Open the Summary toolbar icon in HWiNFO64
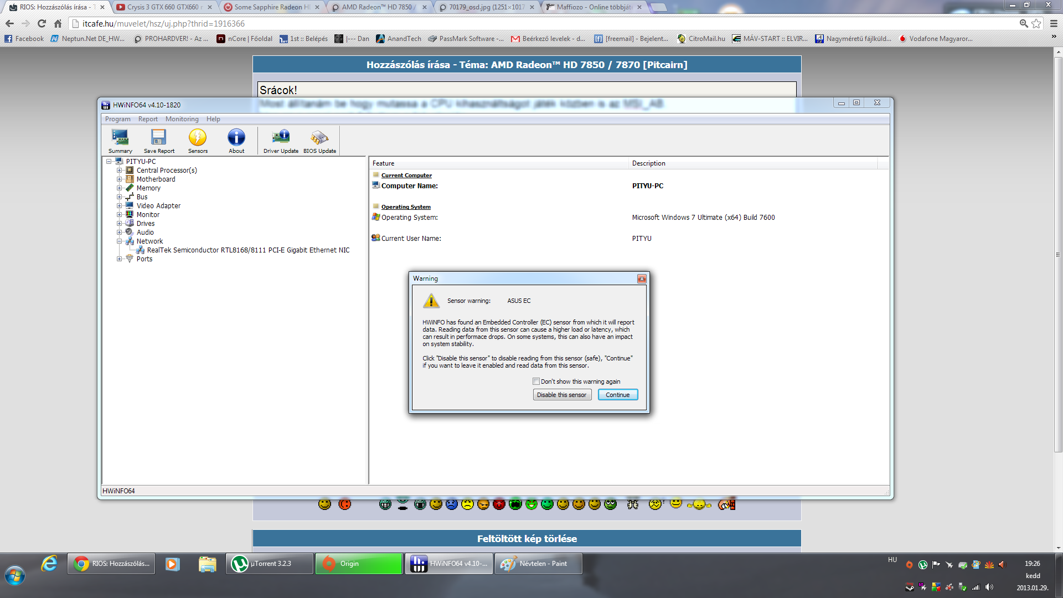1063x598 pixels. [120, 141]
